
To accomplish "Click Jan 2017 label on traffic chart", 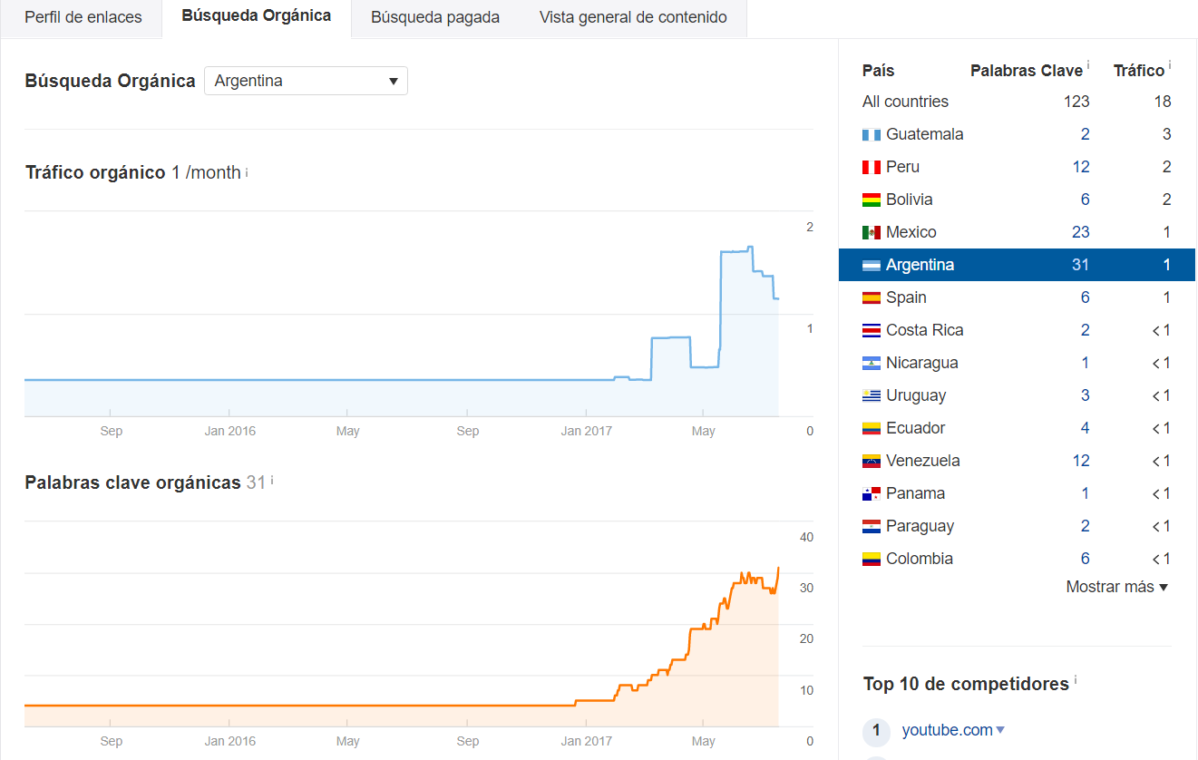I will pyautogui.click(x=586, y=431).
